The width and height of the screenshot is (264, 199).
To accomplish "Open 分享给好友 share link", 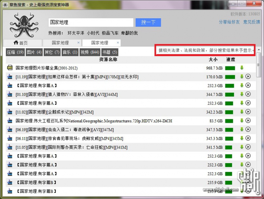I will click(x=229, y=22).
